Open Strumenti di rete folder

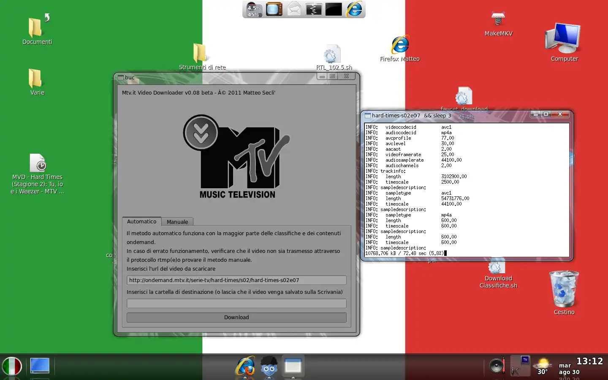click(202, 57)
